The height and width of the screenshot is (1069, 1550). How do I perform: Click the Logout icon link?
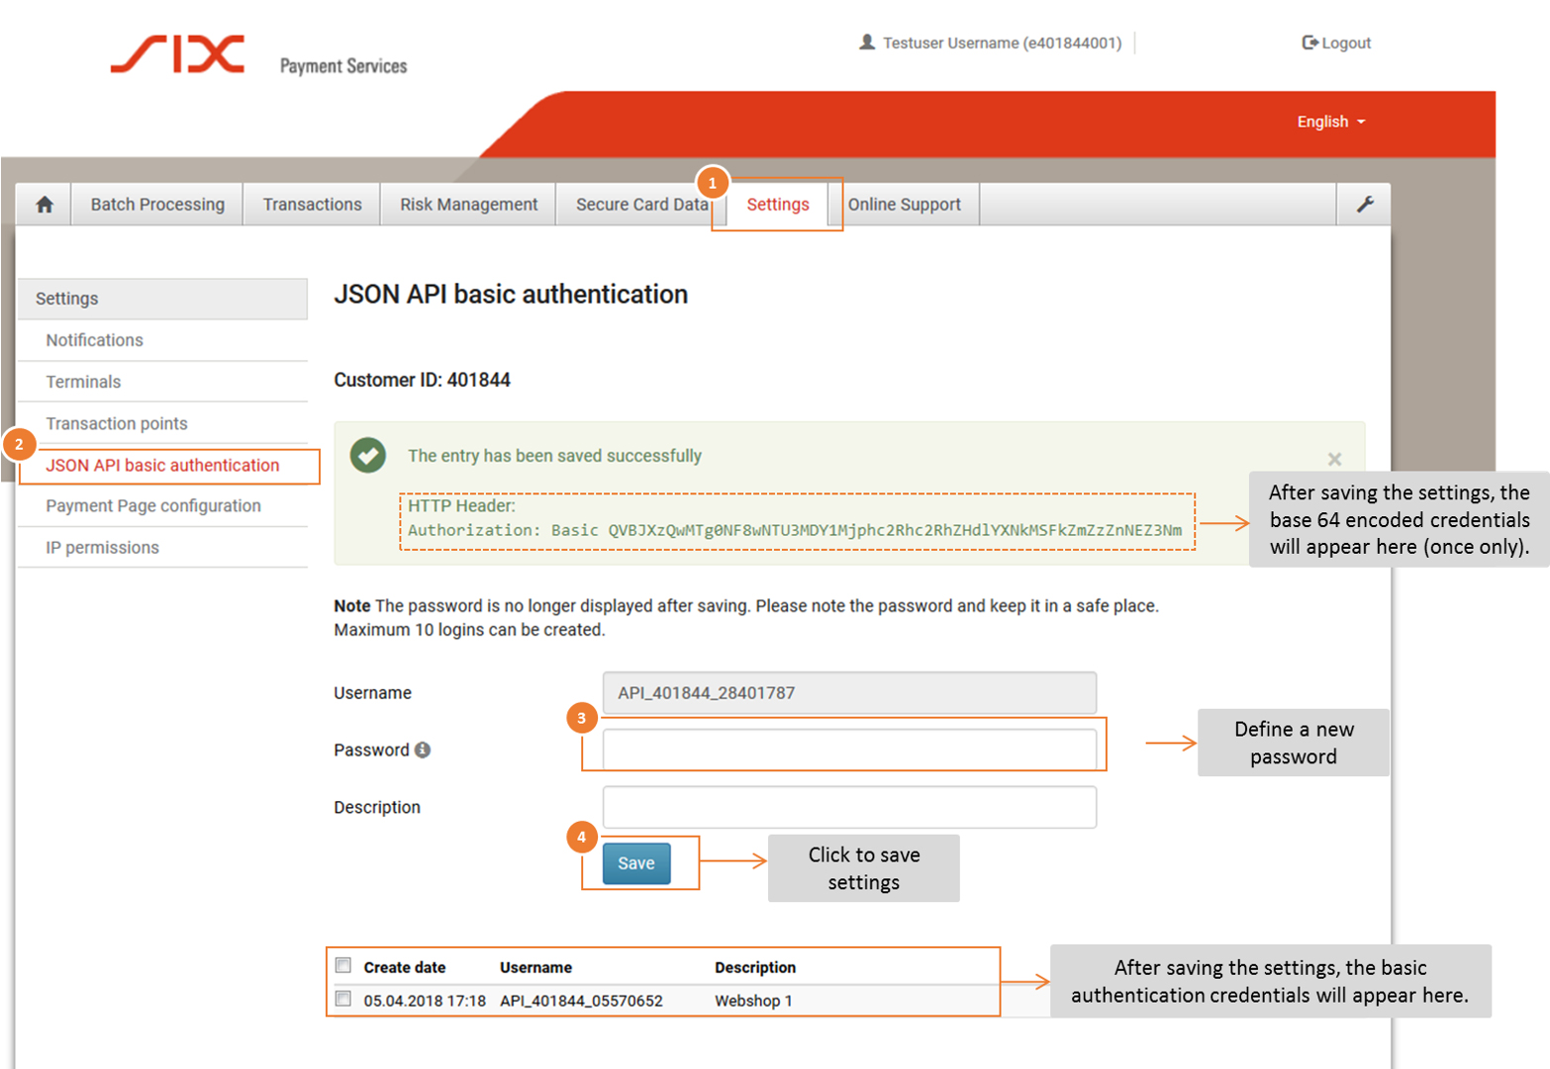pos(1335,43)
